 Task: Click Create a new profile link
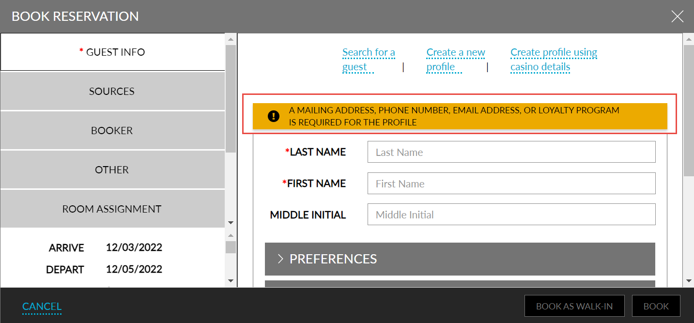click(456, 59)
